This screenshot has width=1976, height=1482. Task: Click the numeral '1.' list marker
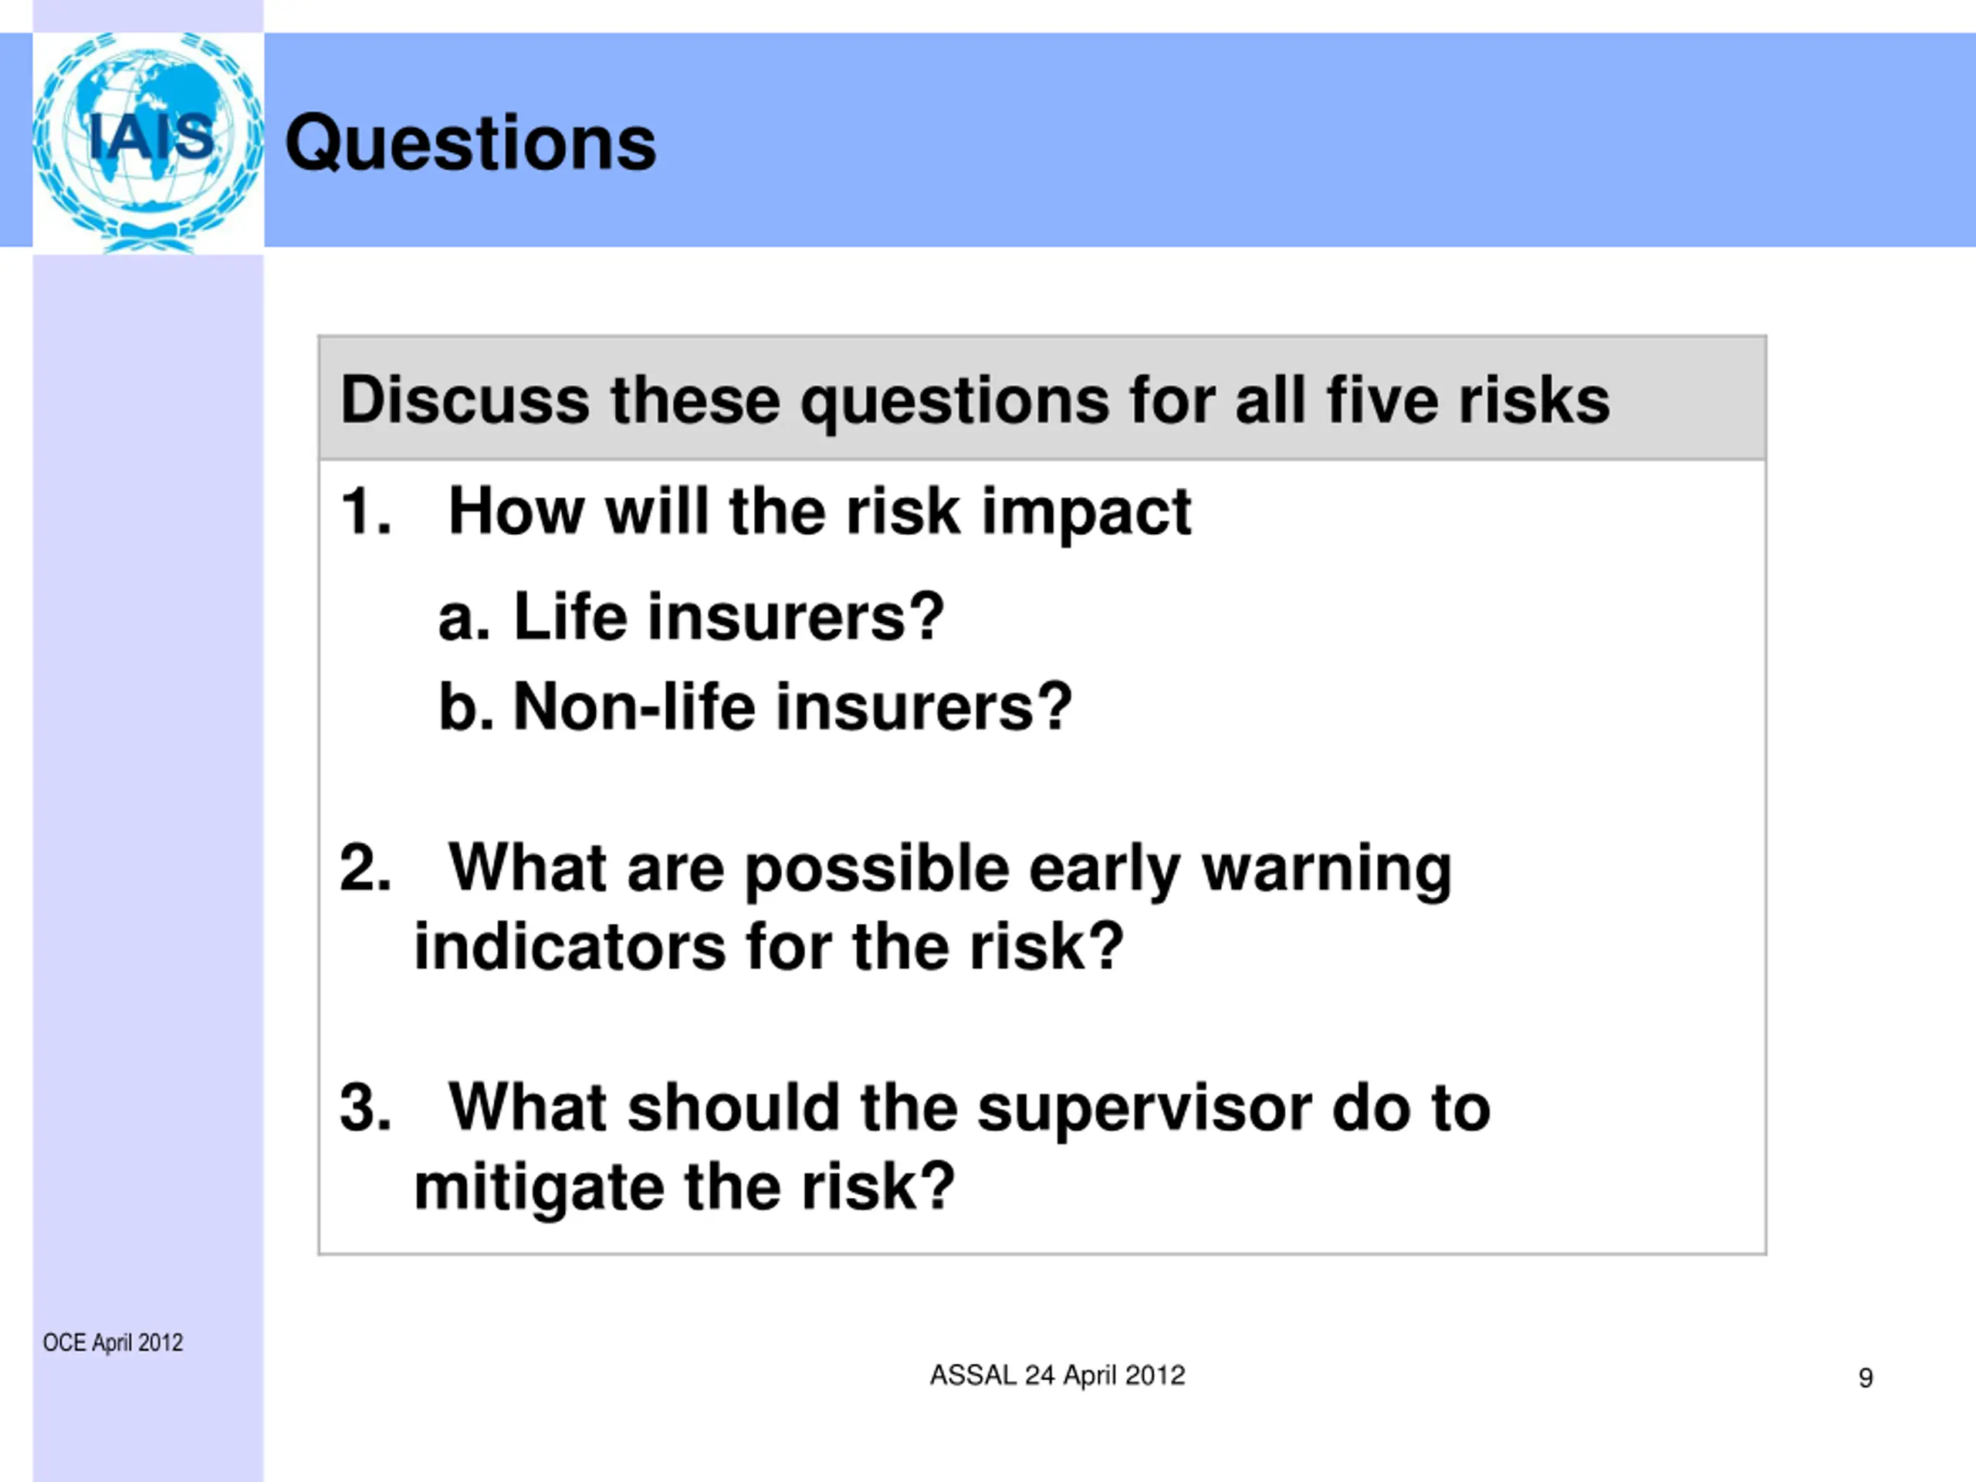point(365,512)
